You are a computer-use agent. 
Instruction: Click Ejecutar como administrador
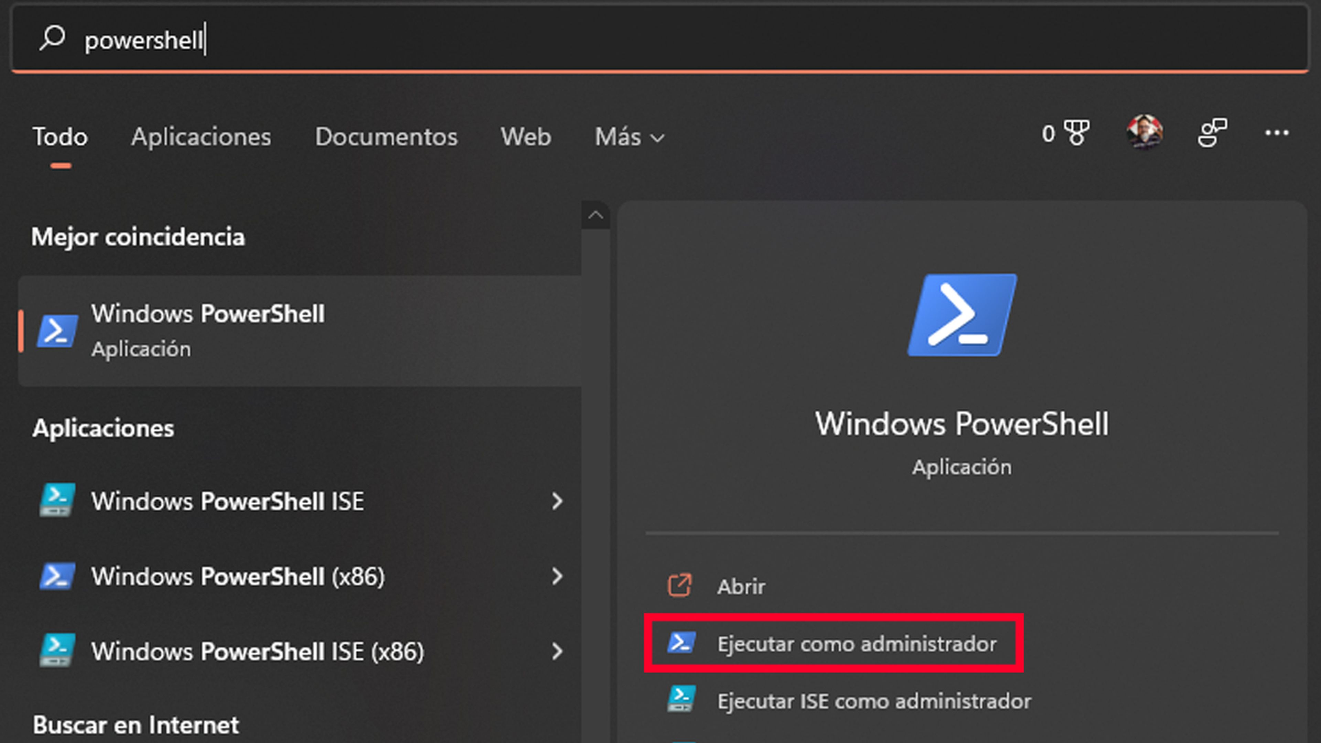pos(834,644)
